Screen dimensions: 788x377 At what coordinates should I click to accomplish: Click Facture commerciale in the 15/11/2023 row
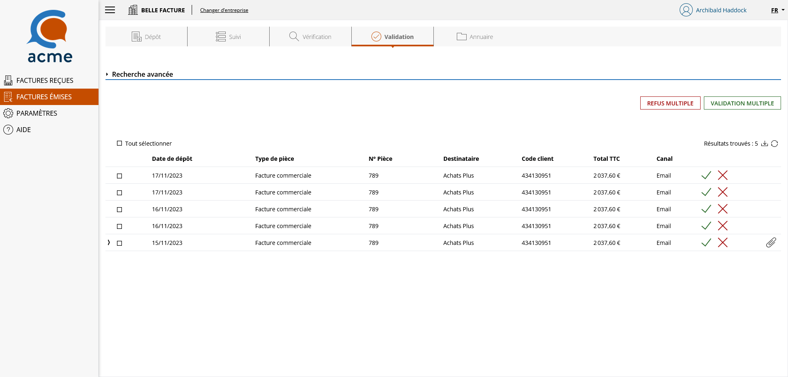283,243
